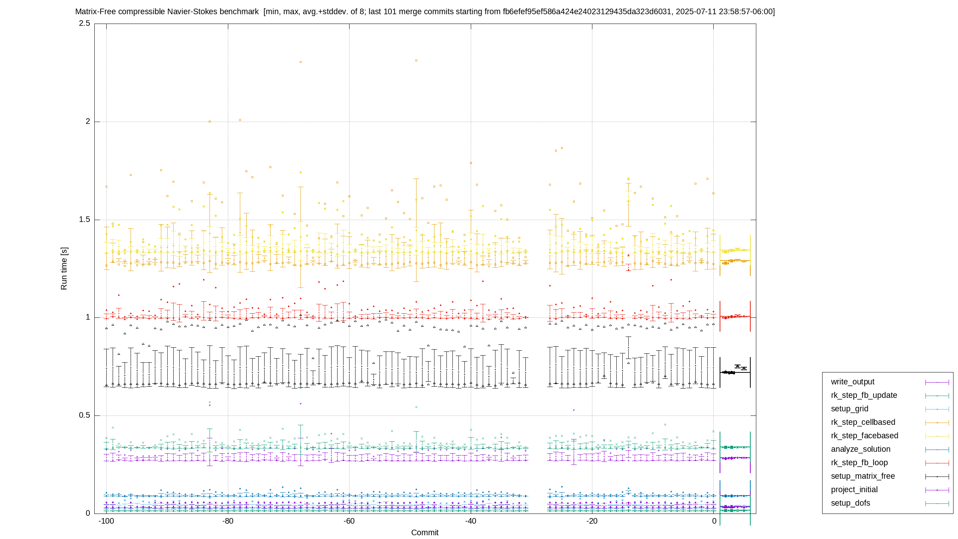The width and height of the screenshot is (958, 539).
Task: Click the 'Run time [s]' y-axis label
Action: [x=64, y=268]
